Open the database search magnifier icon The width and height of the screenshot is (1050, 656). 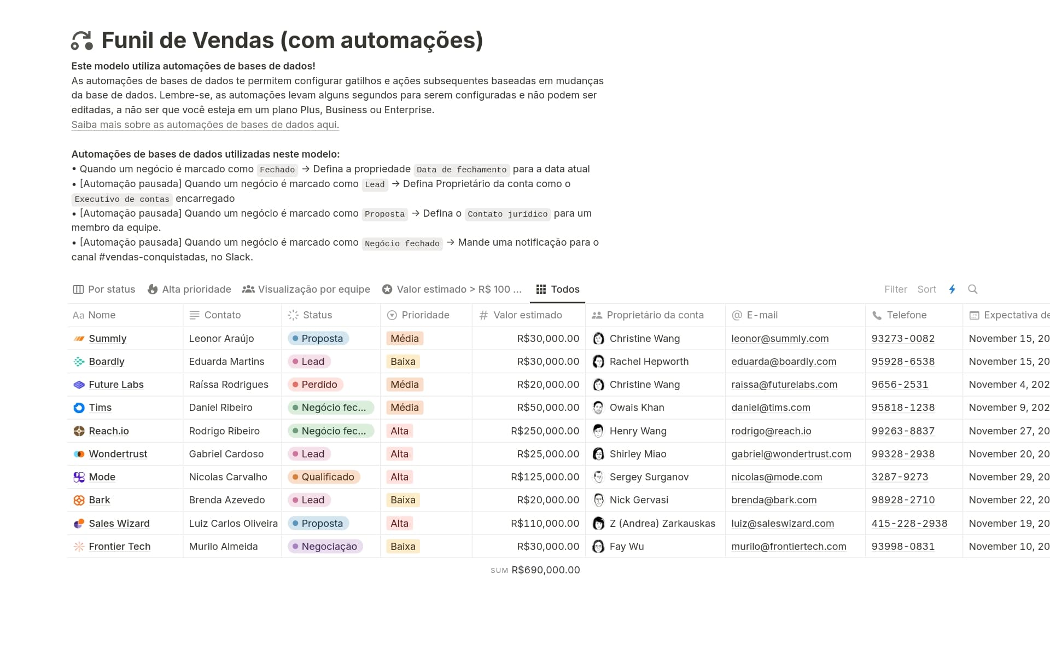[x=972, y=289]
